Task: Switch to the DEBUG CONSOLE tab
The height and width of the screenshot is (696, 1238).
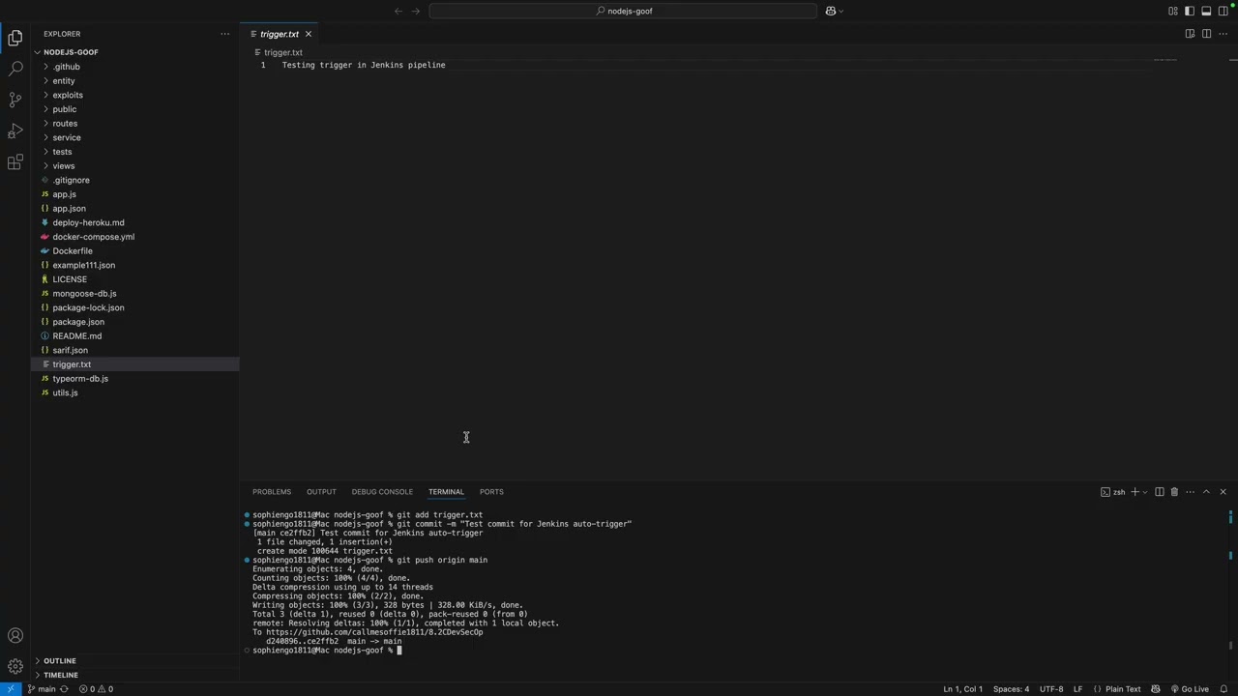Action: 382,492
